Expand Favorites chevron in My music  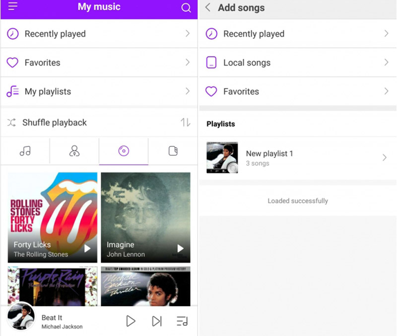(188, 63)
